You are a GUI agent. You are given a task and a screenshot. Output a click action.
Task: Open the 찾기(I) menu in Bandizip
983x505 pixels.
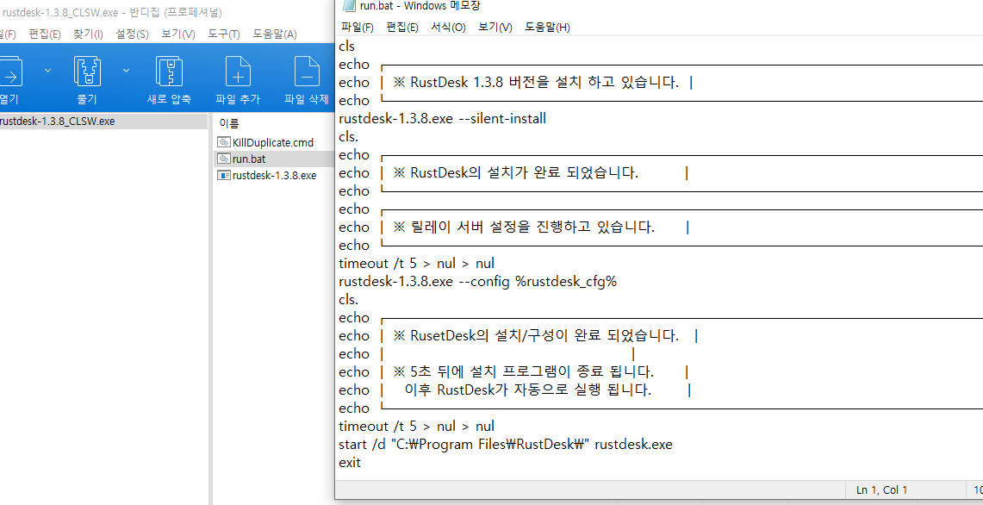(x=88, y=34)
